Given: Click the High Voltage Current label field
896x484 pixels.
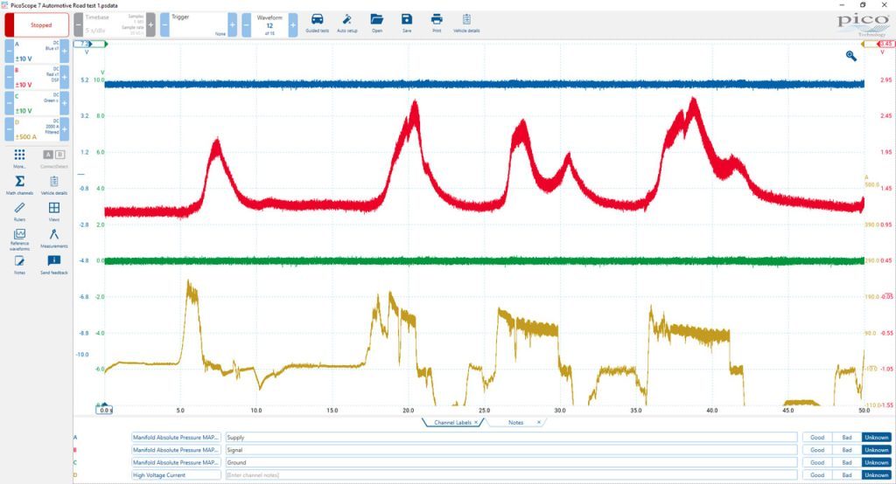Looking at the screenshot, I should [x=176, y=475].
